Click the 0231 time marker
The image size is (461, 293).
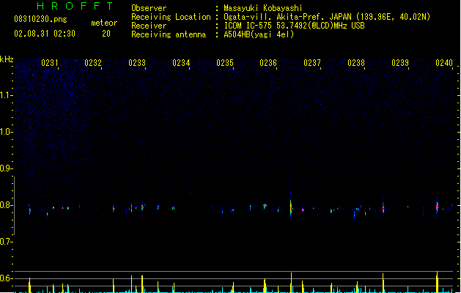coord(50,63)
